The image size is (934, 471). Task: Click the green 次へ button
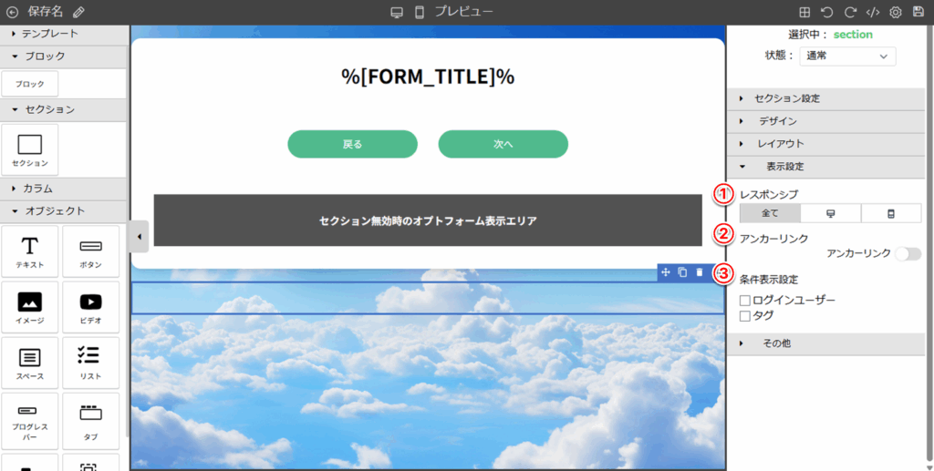503,144
